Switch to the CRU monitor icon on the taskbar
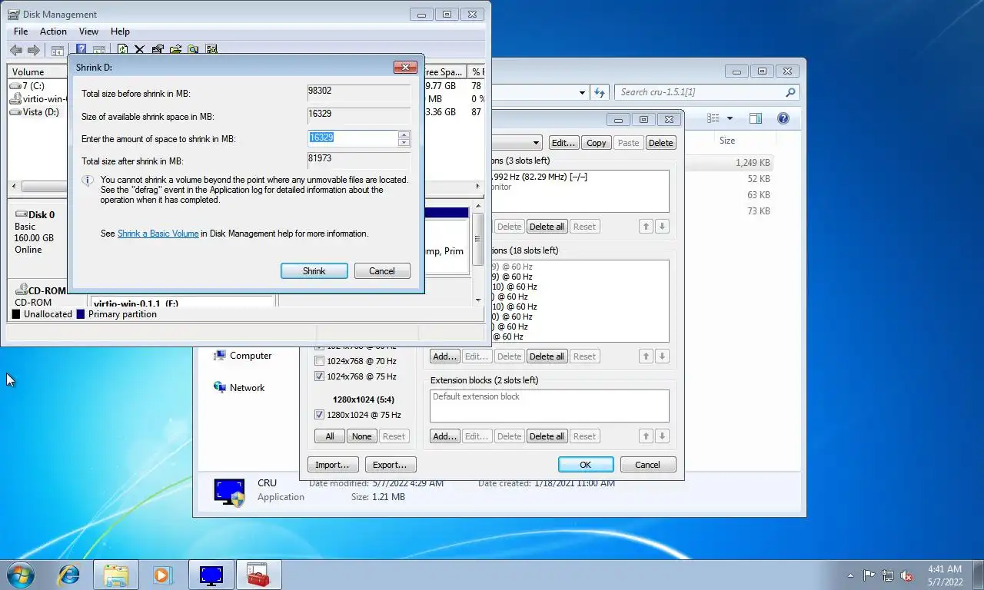Screen dimensions: 984x590 [x=211, y=575]
